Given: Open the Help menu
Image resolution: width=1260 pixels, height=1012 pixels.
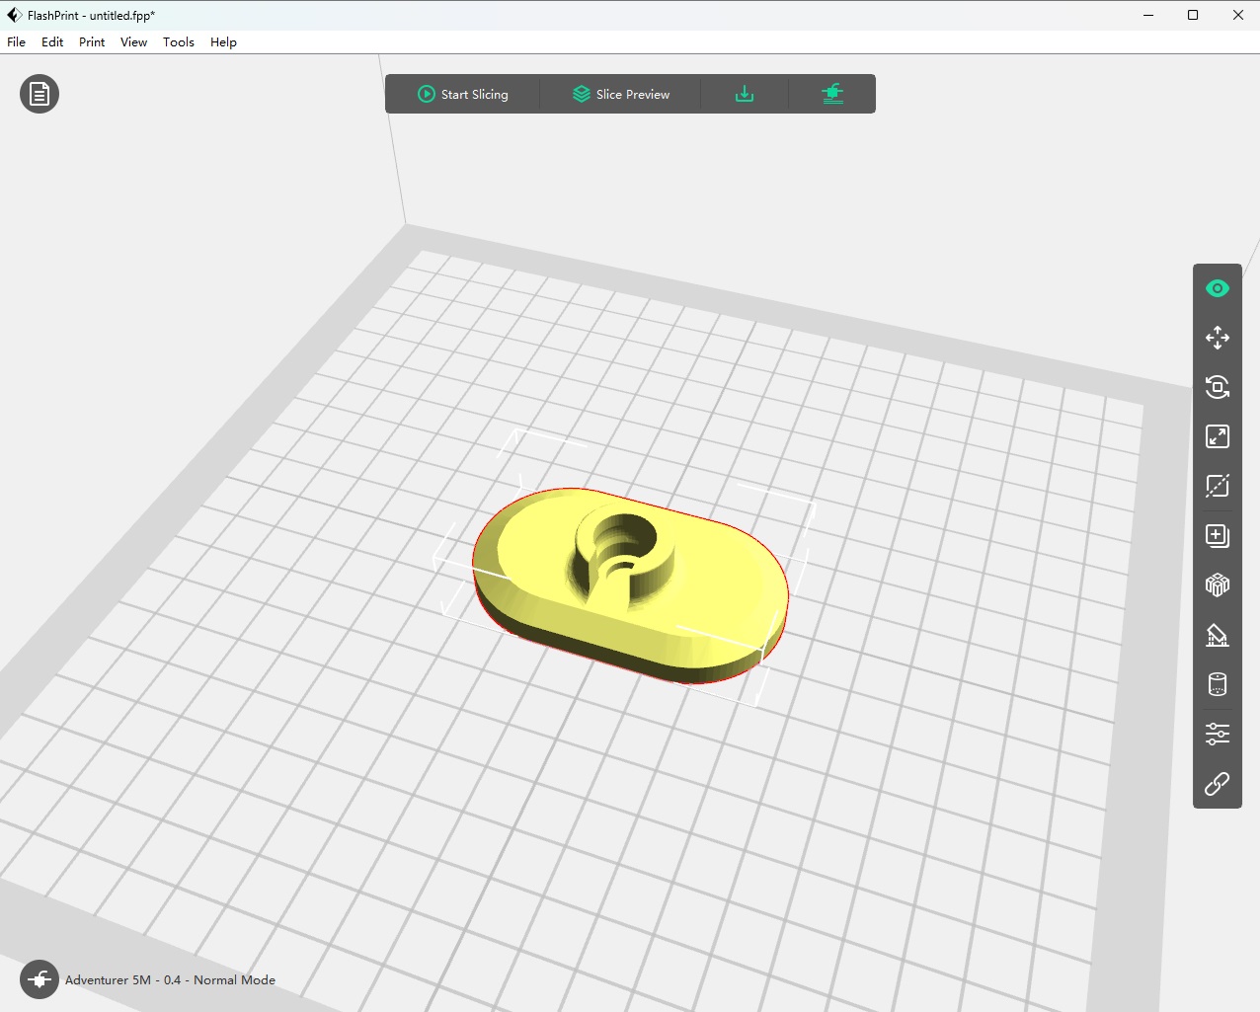Looking at the screenshot, I should (x=223, y=42).
